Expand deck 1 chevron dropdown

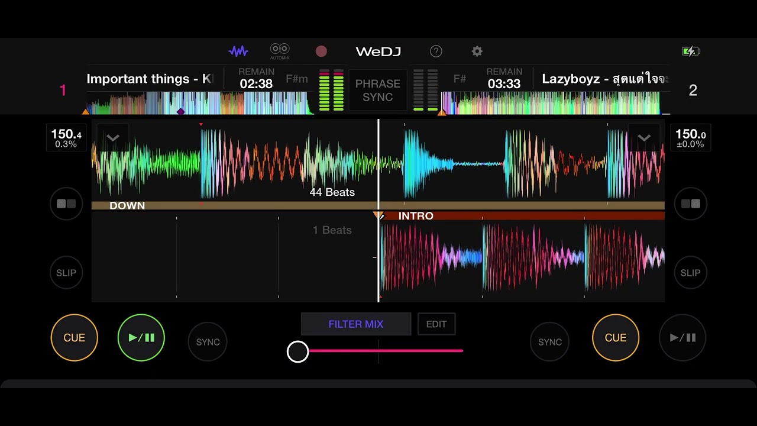[x=113, y=138]
